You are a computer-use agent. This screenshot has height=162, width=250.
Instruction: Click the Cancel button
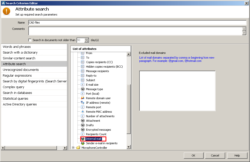click(215, 155)
